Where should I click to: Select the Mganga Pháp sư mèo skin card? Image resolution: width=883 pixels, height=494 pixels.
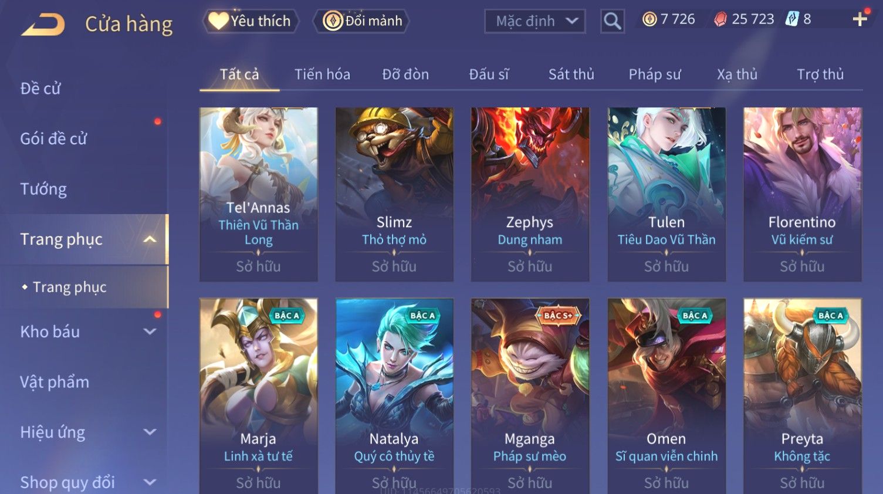coord(530,396)
